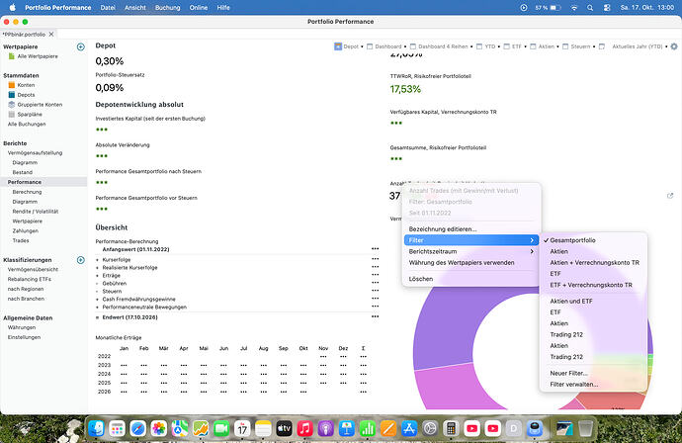Click the Anfangswert (01.11.2022) row
The width and height of the screenshot is (682, 443).
(x=237, y=249)
